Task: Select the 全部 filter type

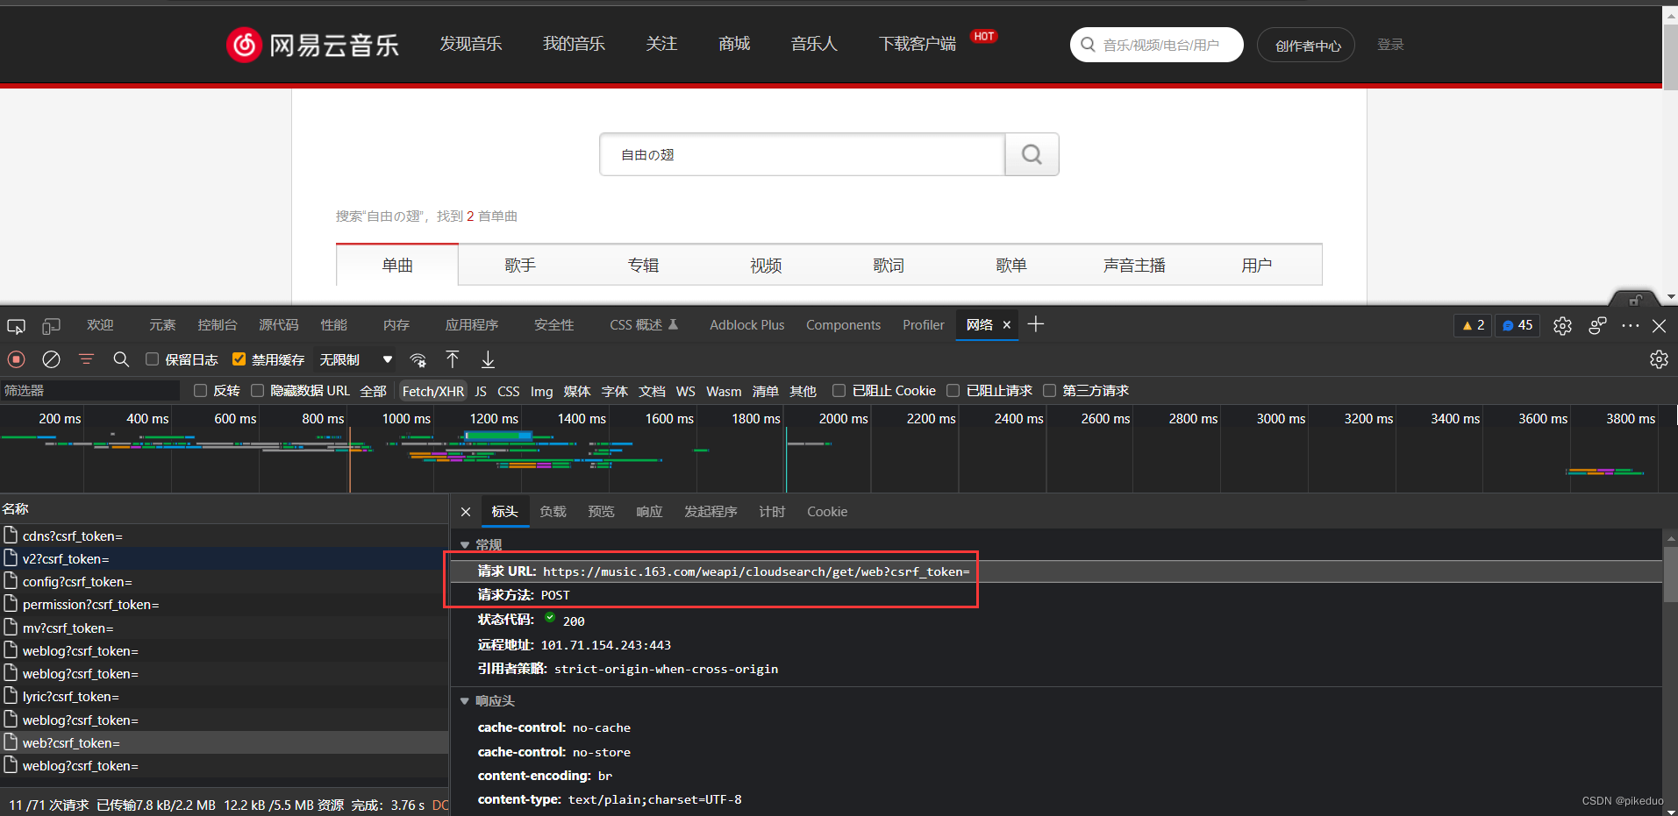Action: pyautogui.click(x=373, y=391)
